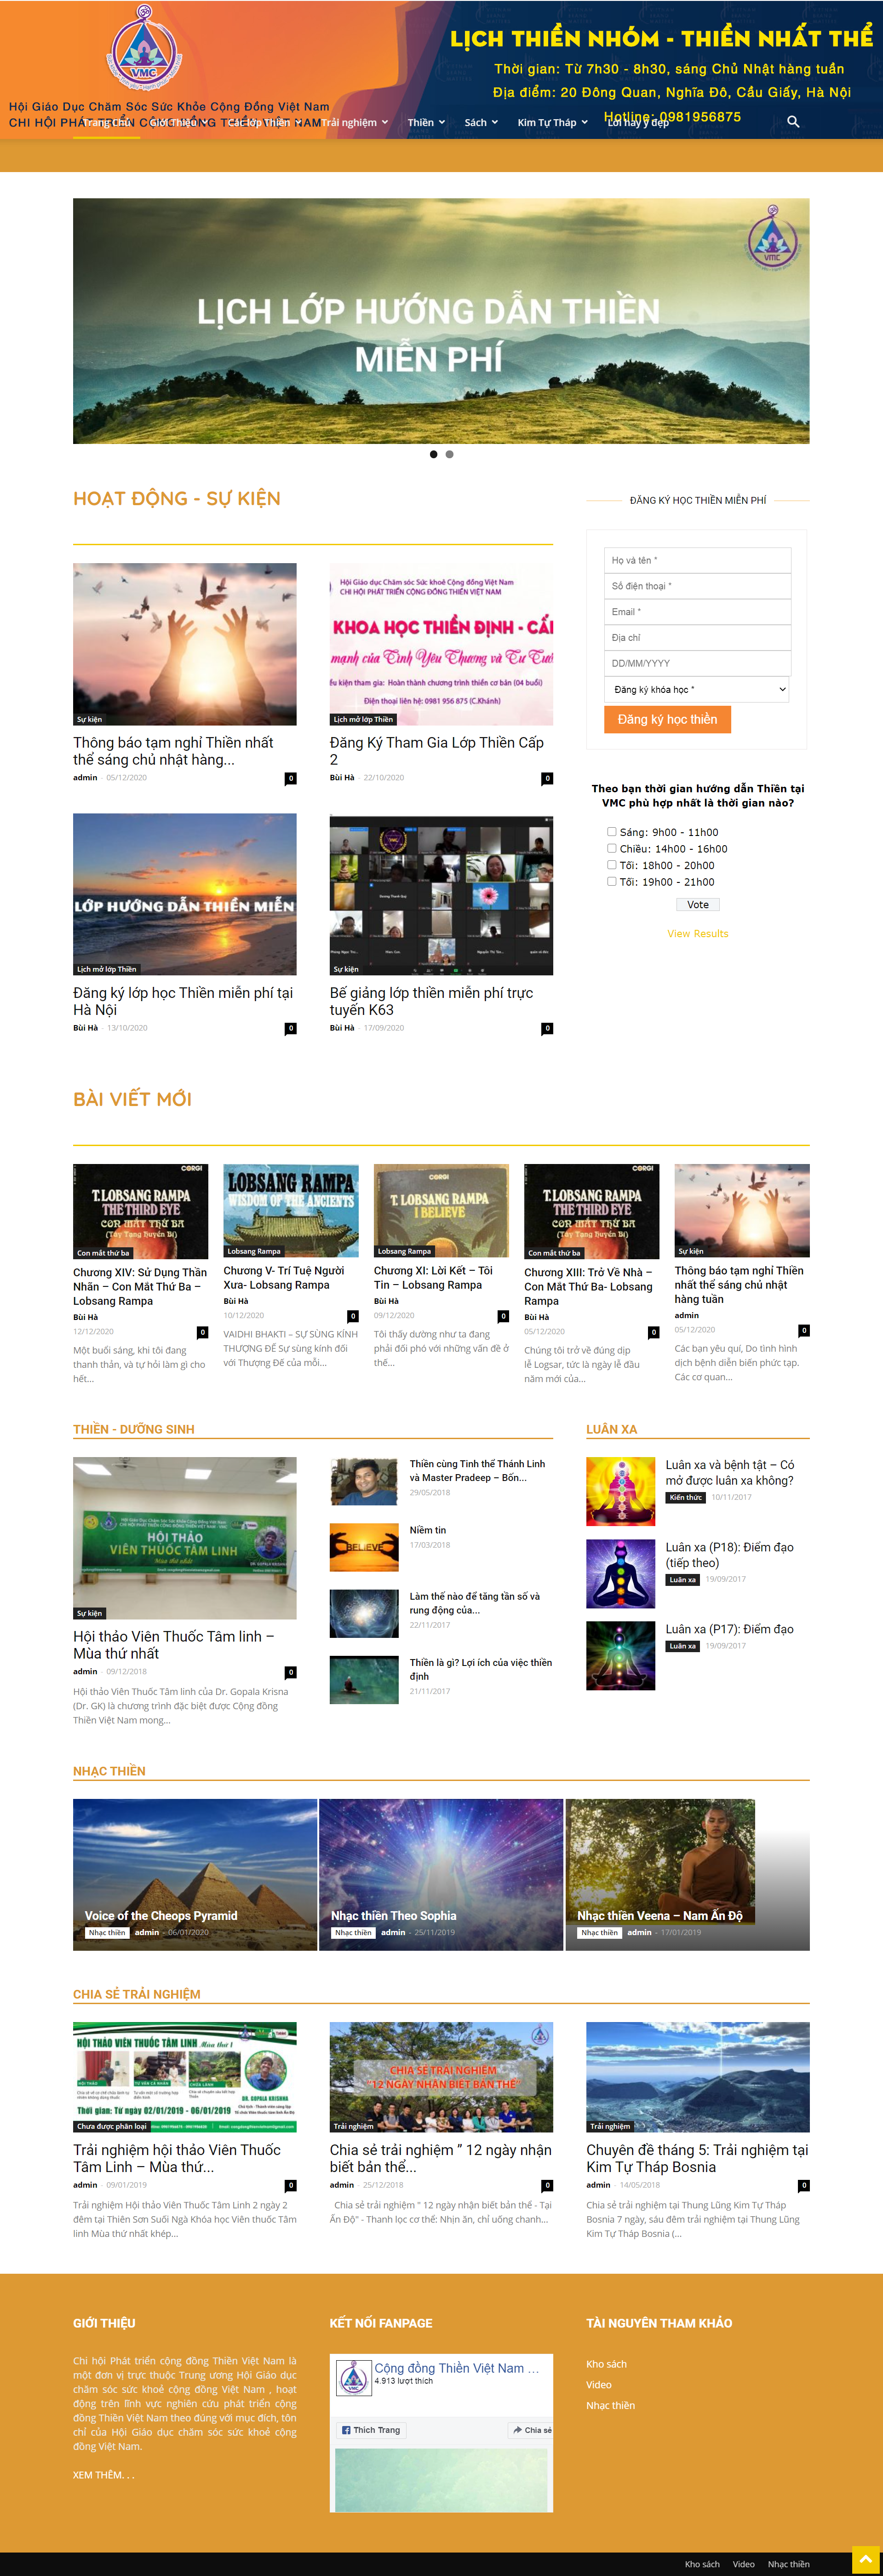Select the second slider pagination dot
This screenshot has width=883, height=2576.
point(449,454)
